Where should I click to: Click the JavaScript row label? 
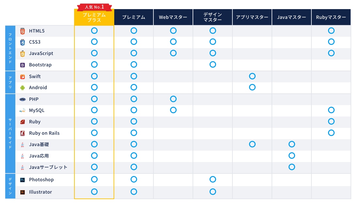coord(41,53)
